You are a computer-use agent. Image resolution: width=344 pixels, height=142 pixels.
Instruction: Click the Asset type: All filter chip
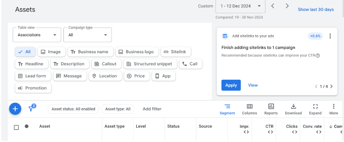click(118, 109)
